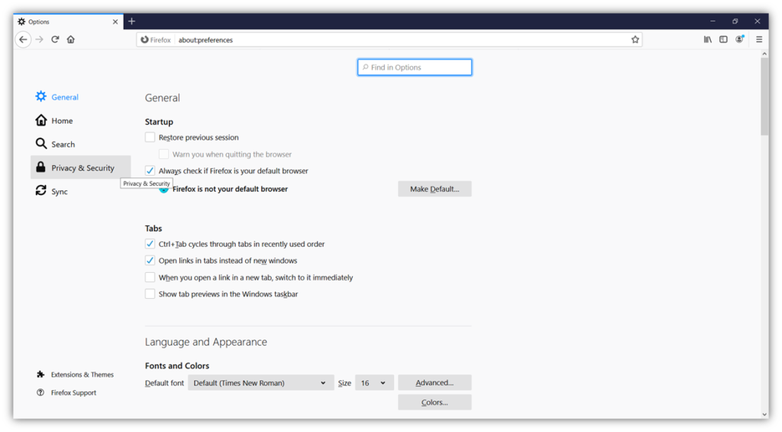Enable switch to new tab immediately option
This screenshot has height=432, width=782.
[x=150, y=278]
